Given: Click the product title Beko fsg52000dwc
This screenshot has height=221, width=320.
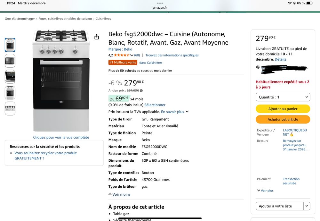Looking at the screenshot, I should 168,38.
